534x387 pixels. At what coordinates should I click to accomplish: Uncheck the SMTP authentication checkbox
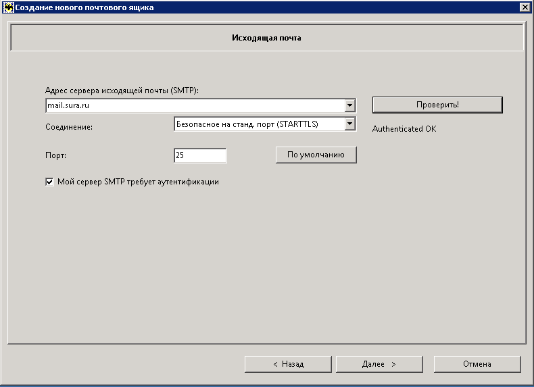49,182
